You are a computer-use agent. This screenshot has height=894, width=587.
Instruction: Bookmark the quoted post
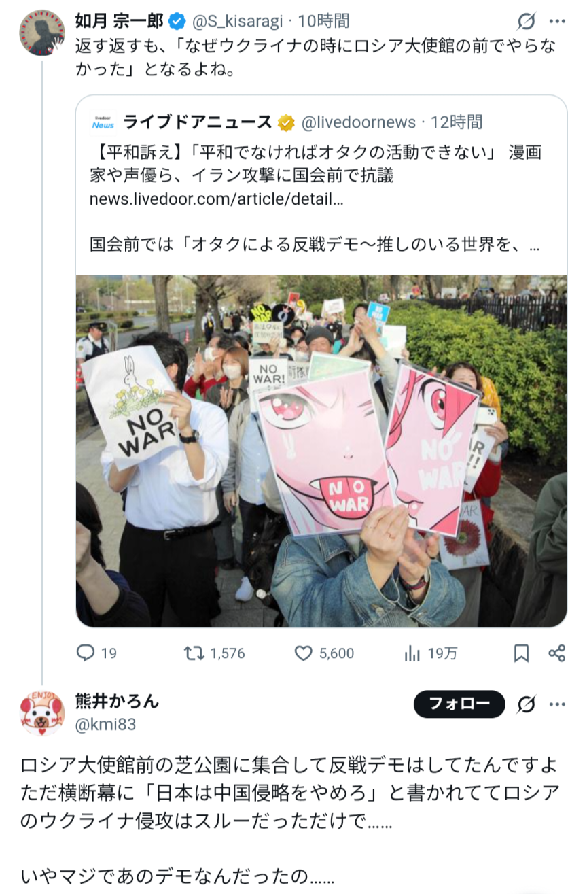pyautogui.click(x=521, y=653)
